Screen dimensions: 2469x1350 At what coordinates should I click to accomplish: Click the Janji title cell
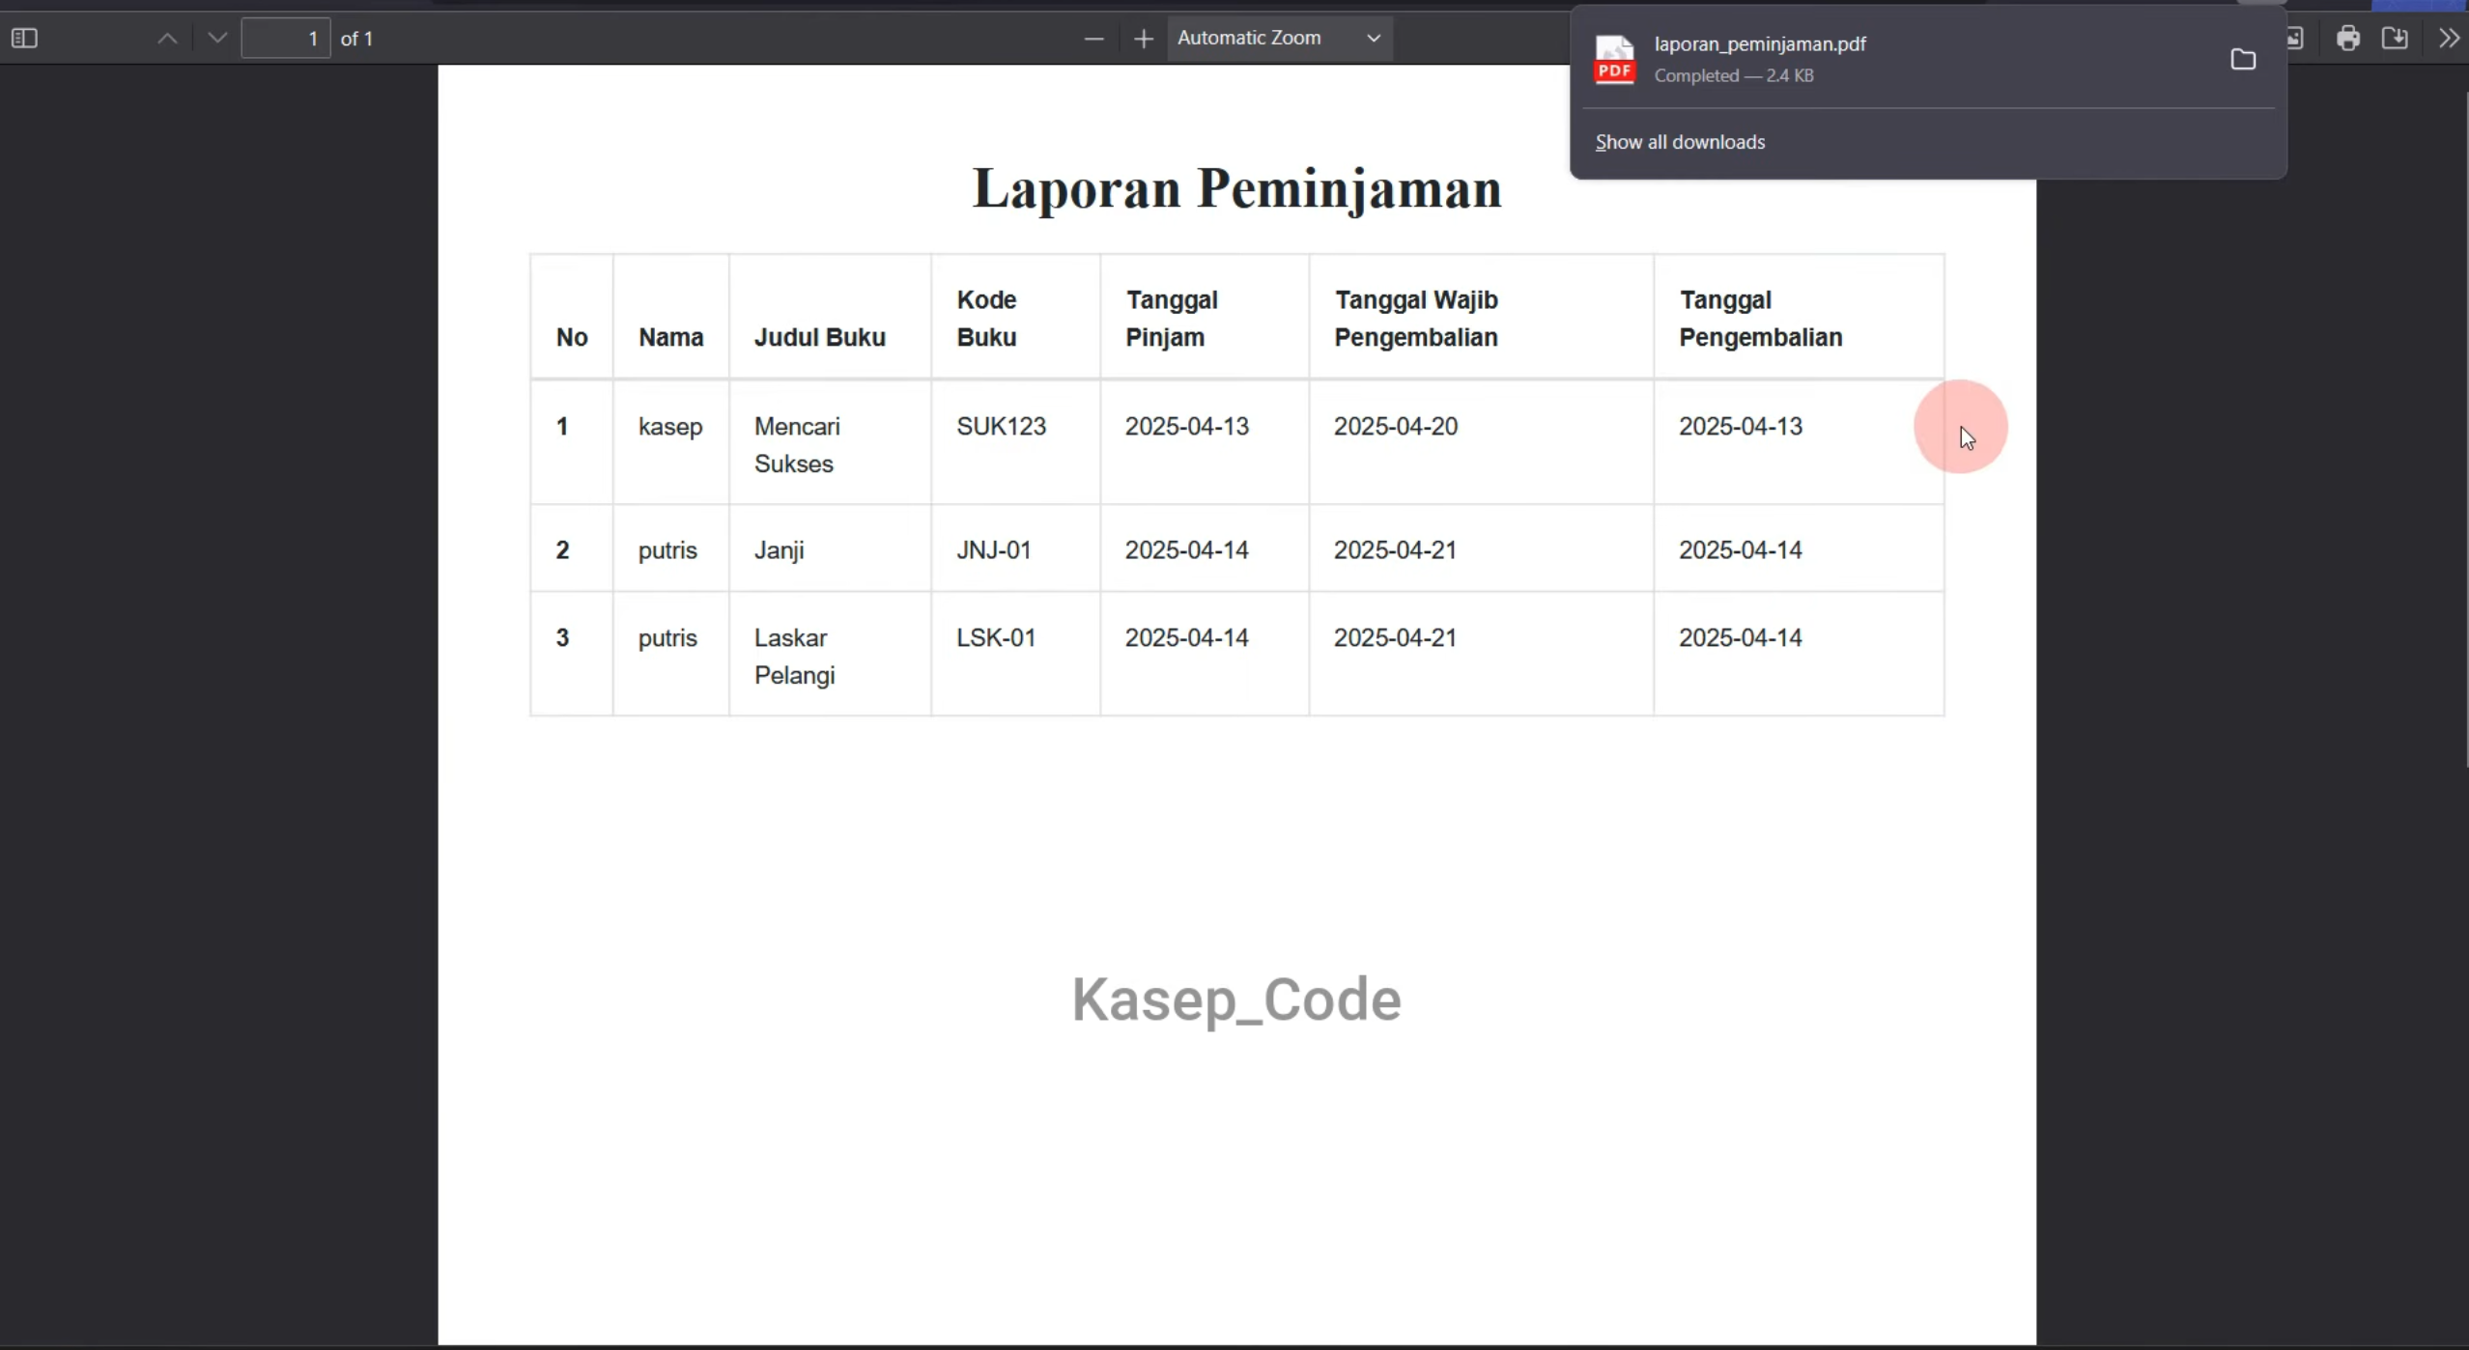[779, 550]
